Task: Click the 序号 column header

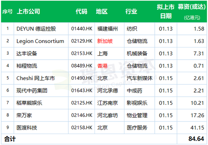Action: pos(8,12)
